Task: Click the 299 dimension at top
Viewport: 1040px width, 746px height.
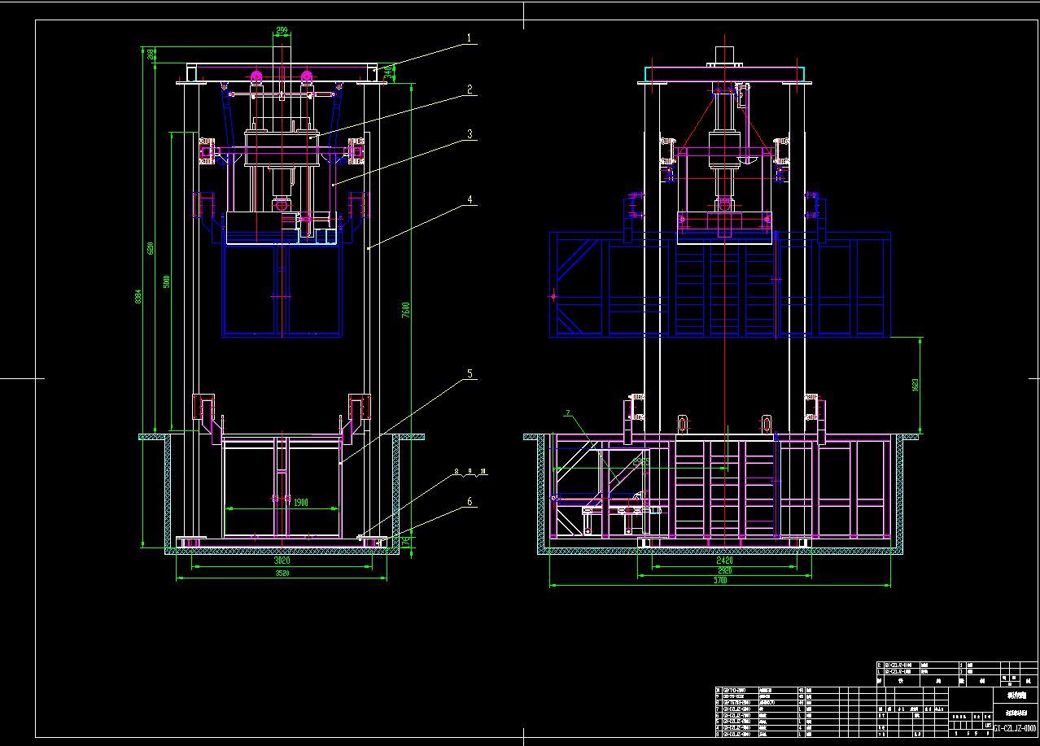Action: point(282,30)
